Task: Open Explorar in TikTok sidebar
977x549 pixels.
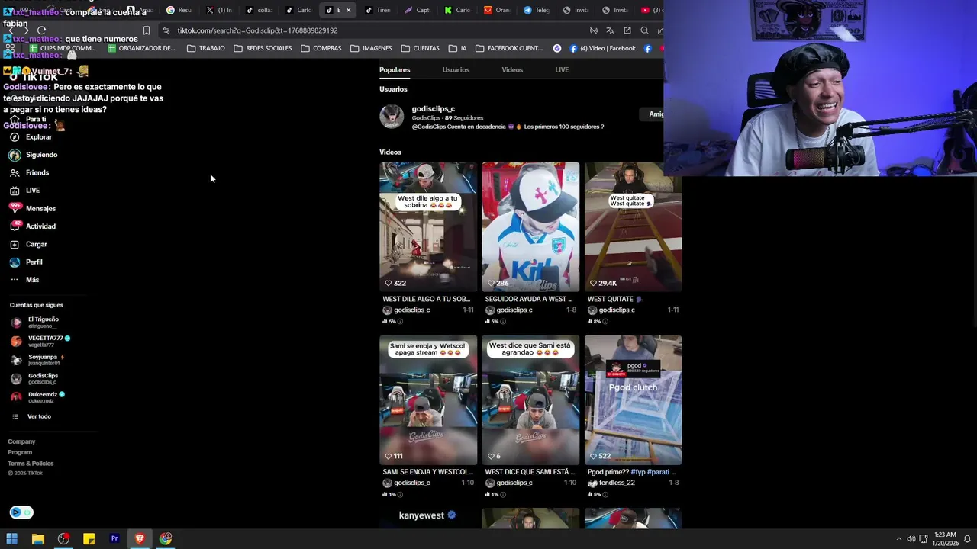Action: [x=31, y=137]
